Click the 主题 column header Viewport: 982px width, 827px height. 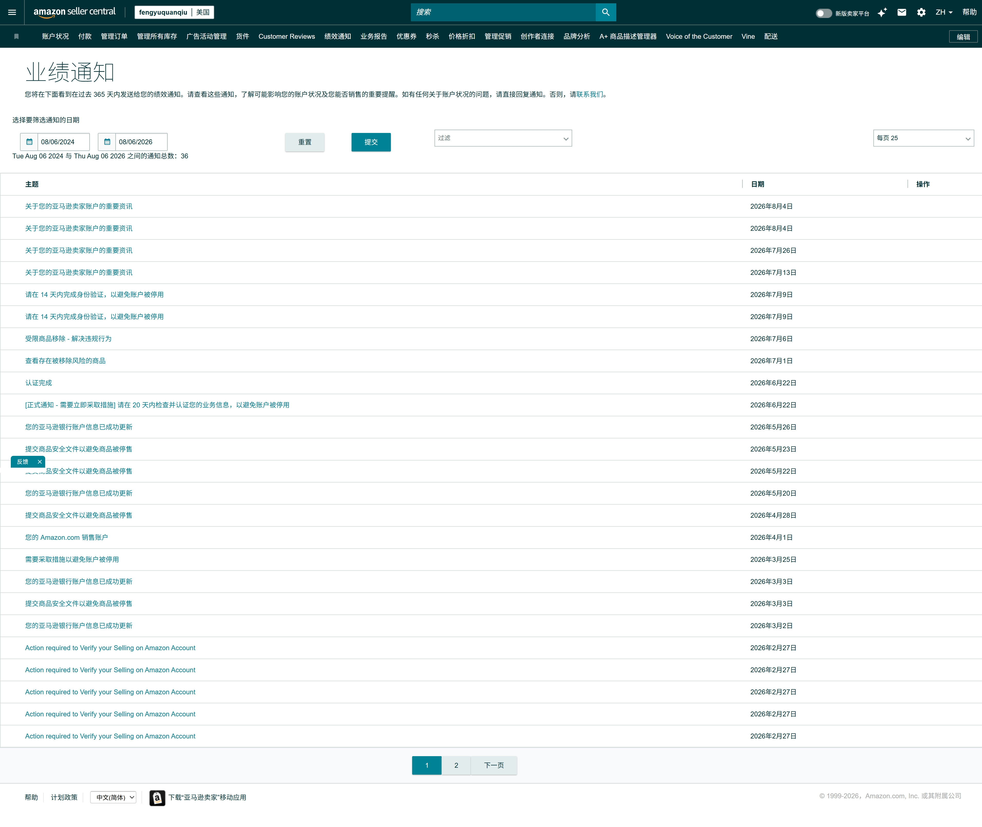[x=32, y=184]
